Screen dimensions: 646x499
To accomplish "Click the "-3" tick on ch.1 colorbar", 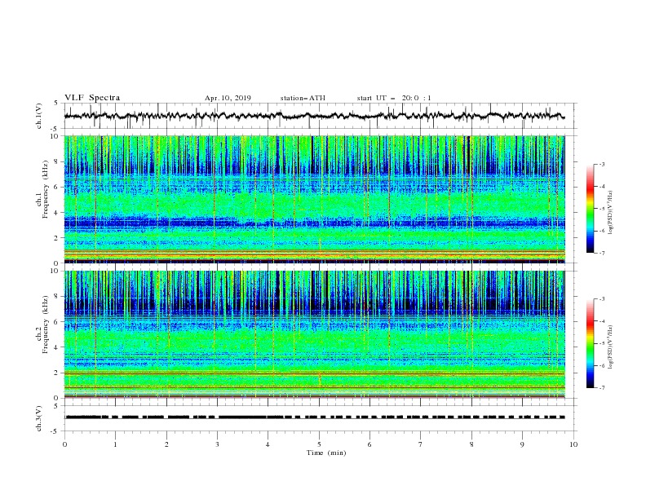I will click(x=601, y=165).
